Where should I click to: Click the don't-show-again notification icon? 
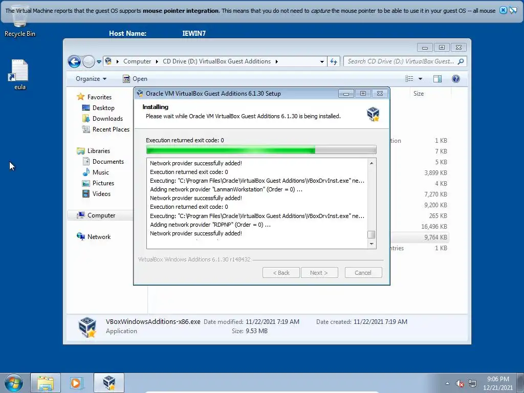[513, 10]
